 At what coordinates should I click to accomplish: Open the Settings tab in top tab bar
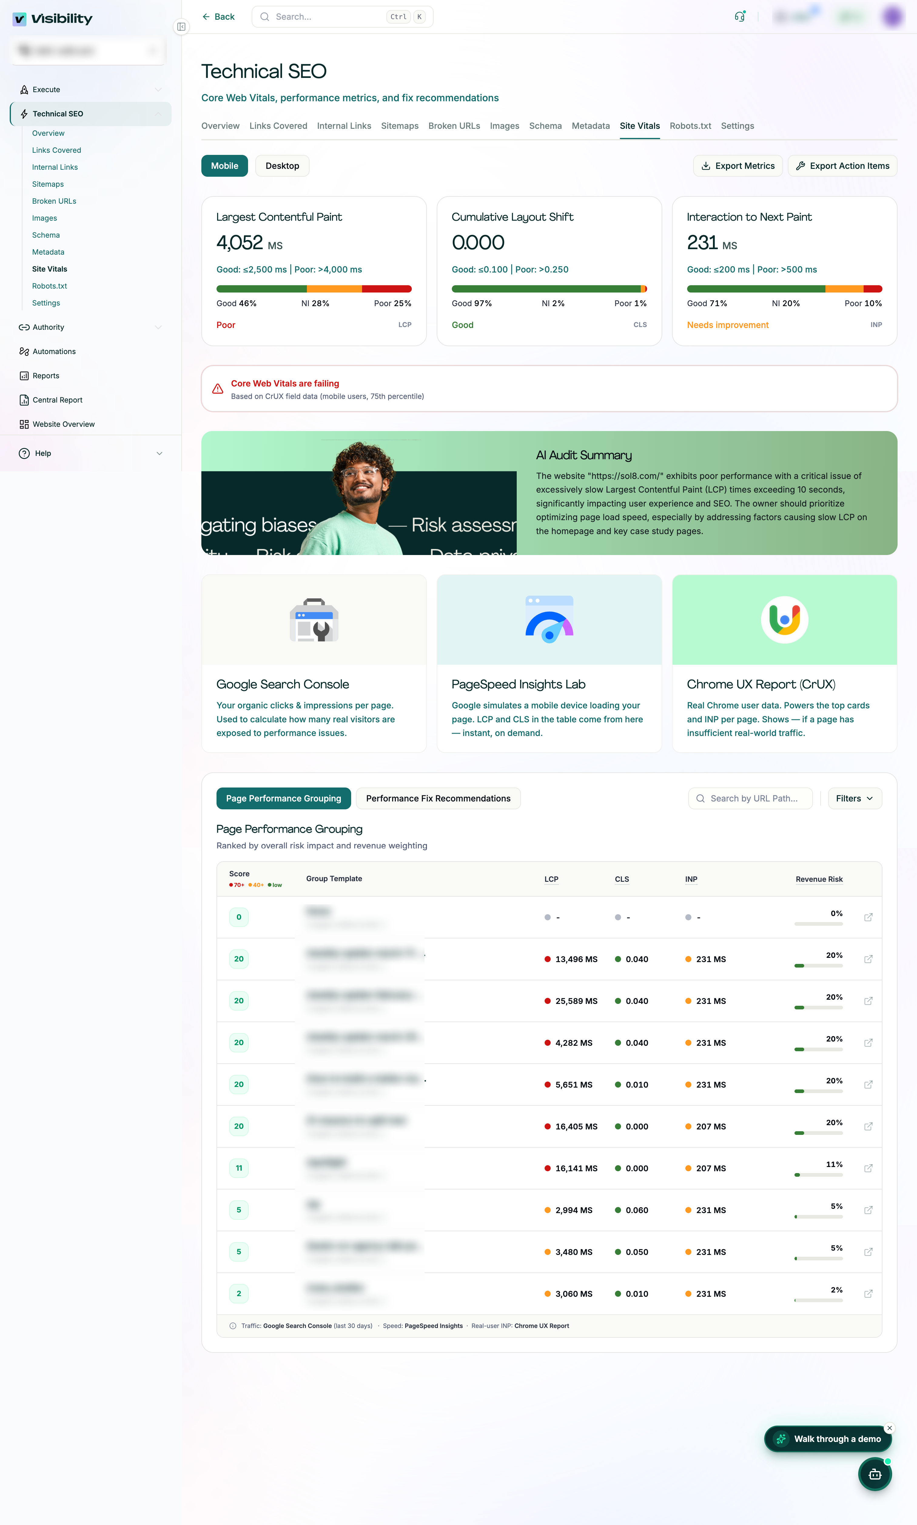click(x=737, y=126)
